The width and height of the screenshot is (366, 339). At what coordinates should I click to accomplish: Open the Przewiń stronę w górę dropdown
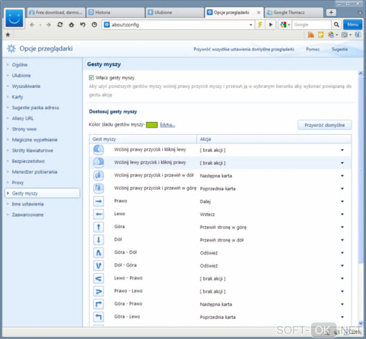click(x=342, y=227)
